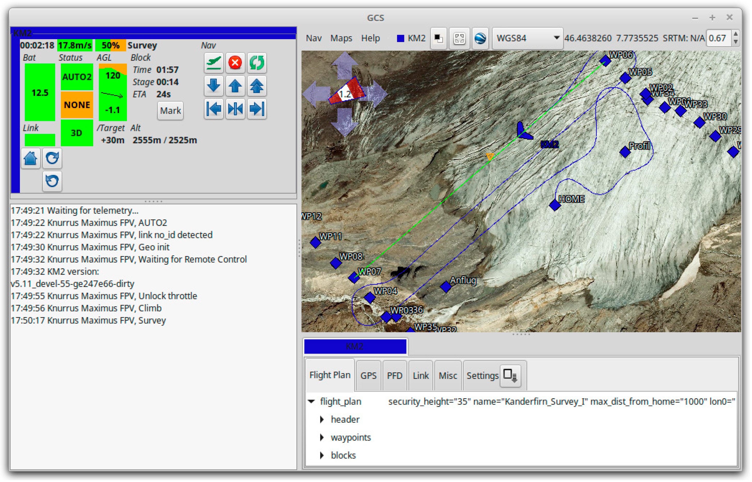Click the blue Home house icon
The width and height of the screenshot is (752, 482).
pyautogui.click(x=31, y=158)
